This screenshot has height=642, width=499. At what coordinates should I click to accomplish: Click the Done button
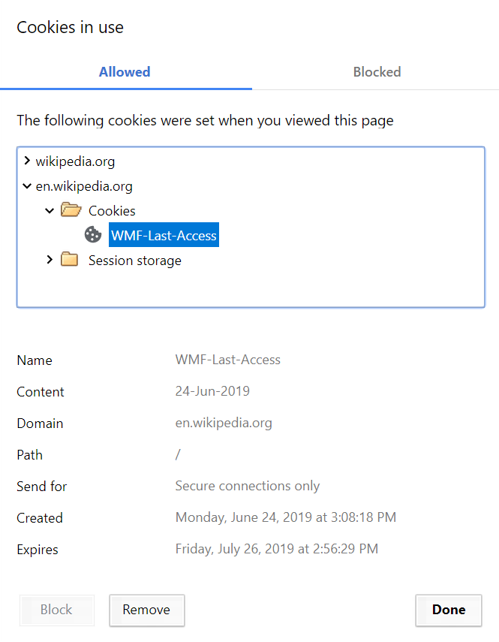(x=449, y=610)
